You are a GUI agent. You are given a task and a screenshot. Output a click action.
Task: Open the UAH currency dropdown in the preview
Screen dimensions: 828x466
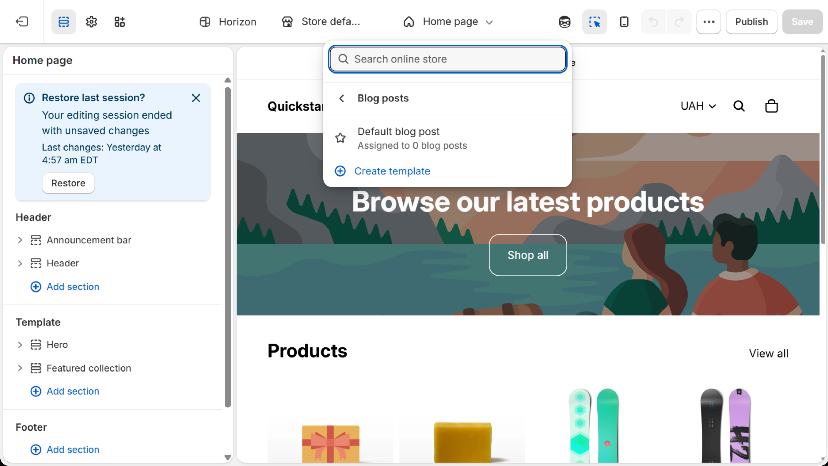pos(698,106)
